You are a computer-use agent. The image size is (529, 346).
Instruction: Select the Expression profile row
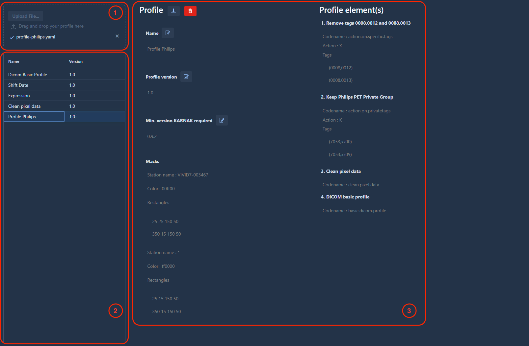click(x=64, y=96)
